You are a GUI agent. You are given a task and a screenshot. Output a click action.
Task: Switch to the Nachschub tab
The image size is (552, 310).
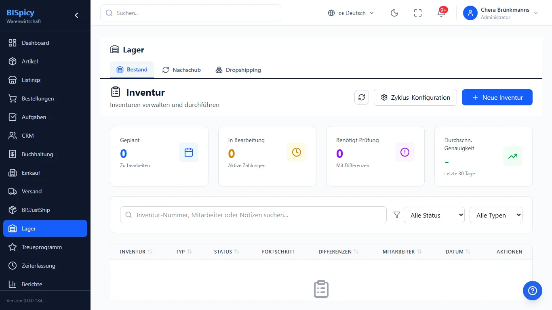pyautogui.click(x=181, y=70)
